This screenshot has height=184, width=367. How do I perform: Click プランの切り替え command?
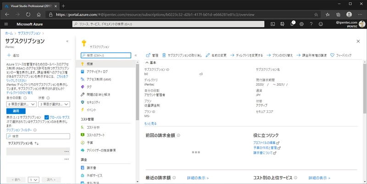(280, 55)
